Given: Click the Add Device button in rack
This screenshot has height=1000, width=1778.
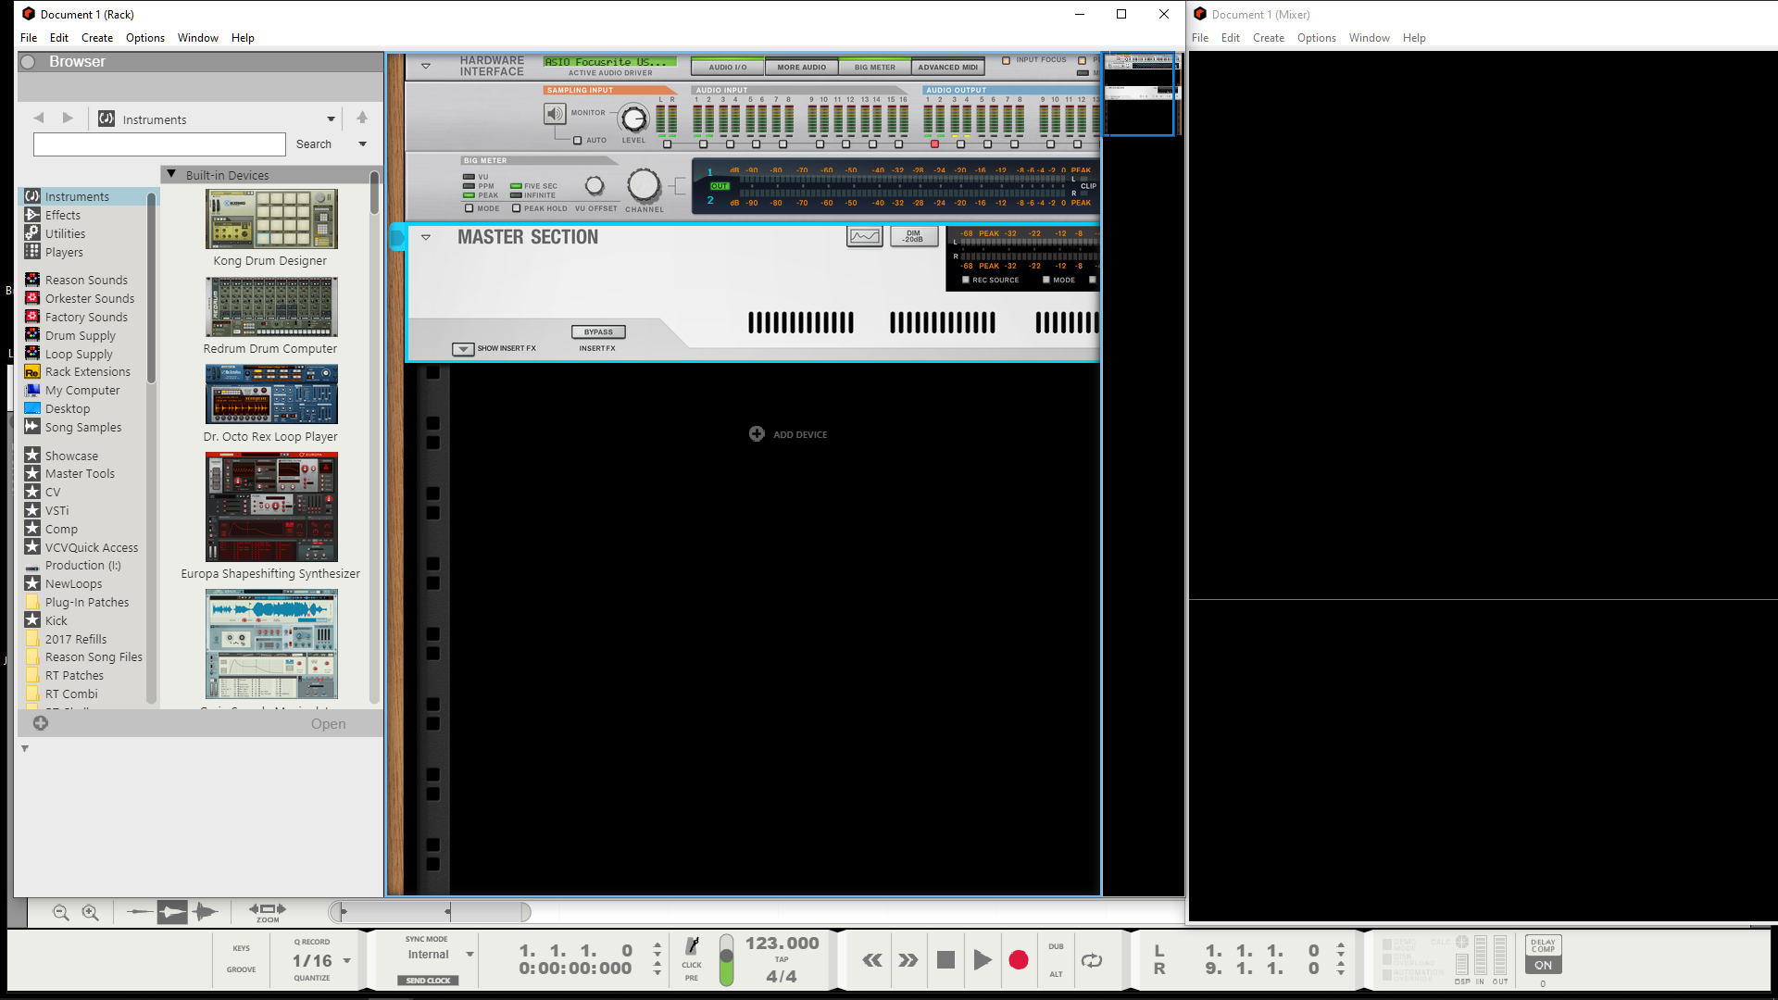Looking at the screenshot, I should point(786,433).
